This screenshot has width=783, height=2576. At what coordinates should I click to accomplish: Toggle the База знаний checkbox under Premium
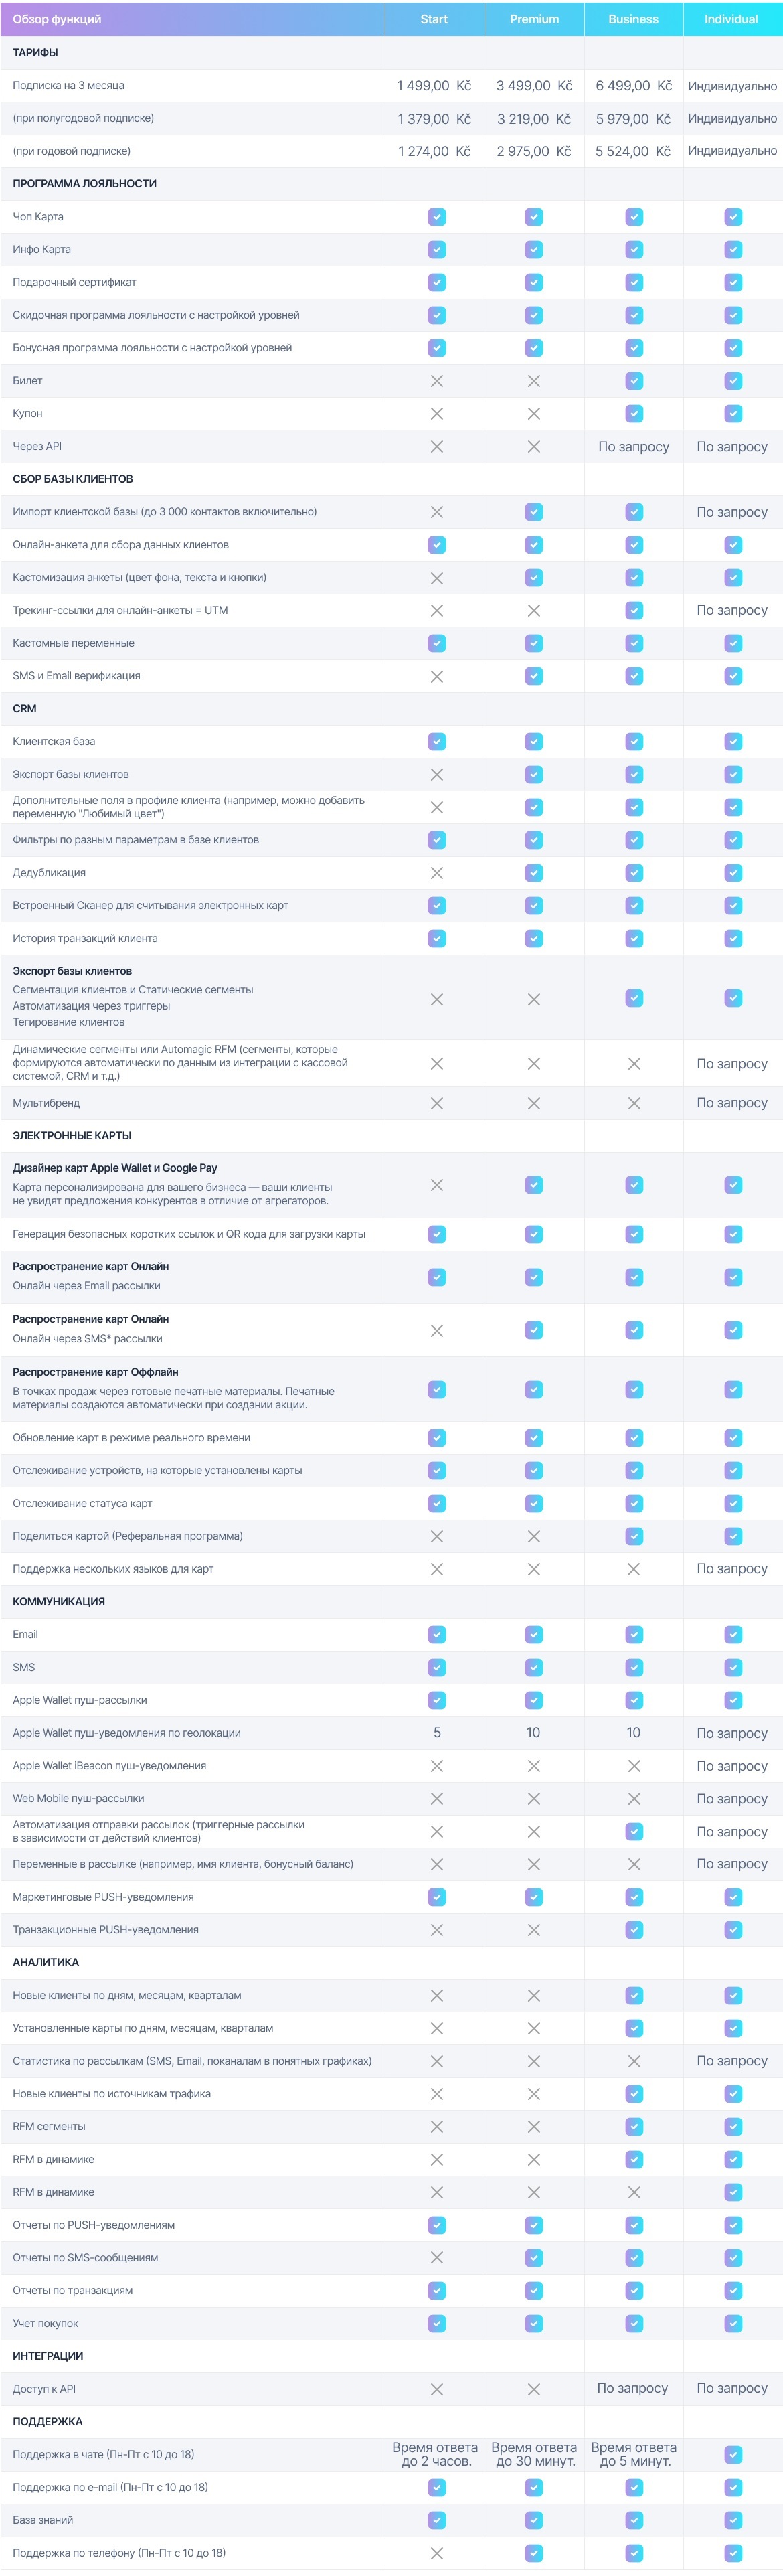[x=534, y=2520]
